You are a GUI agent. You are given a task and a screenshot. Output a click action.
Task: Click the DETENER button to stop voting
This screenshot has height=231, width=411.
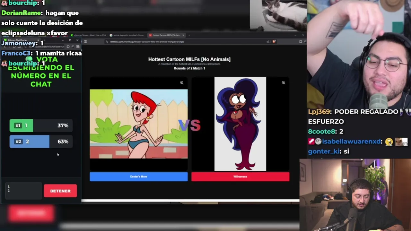point(60,191)
